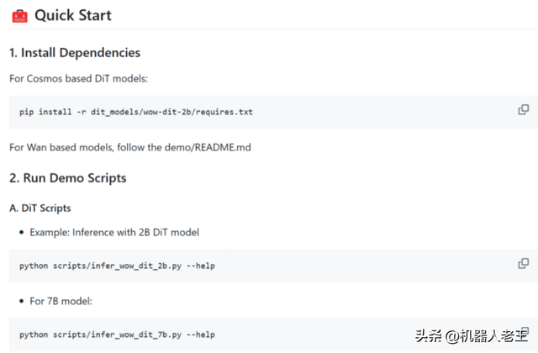Click the 'For 7B model:' bullet text
This screenshot has width=538, height=353.
[63, 301]
